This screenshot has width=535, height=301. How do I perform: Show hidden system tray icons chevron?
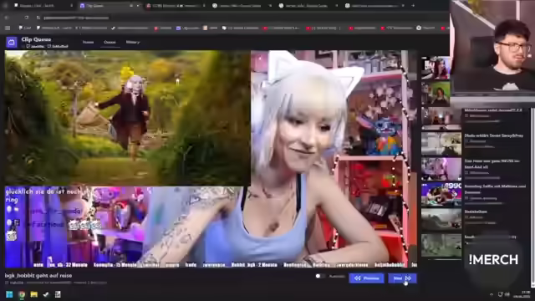(491, 294)
